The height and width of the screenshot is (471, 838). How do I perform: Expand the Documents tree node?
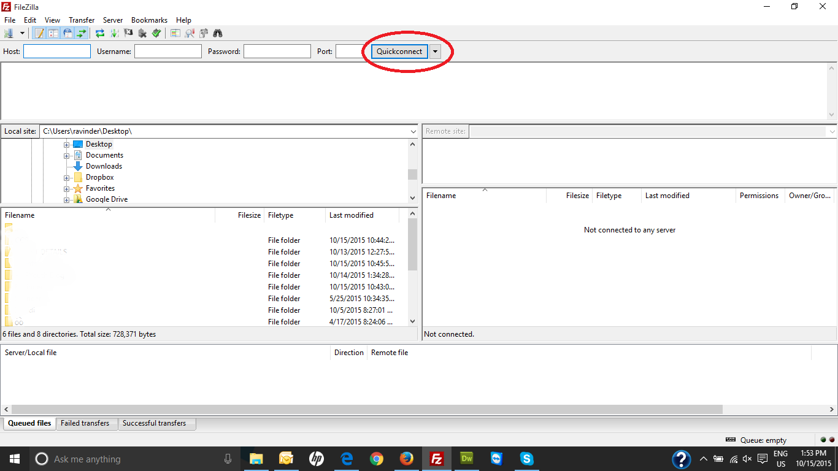point(66,156)
